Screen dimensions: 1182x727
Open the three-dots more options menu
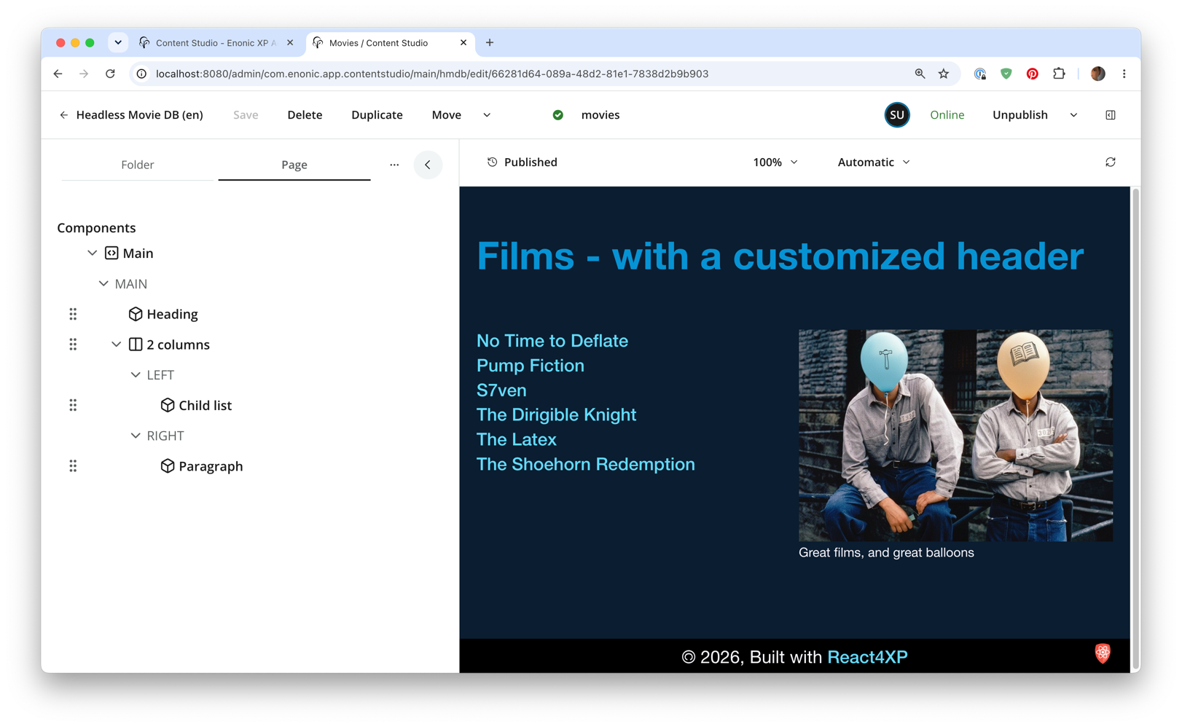pyautogui.click(x=394, y=165)
